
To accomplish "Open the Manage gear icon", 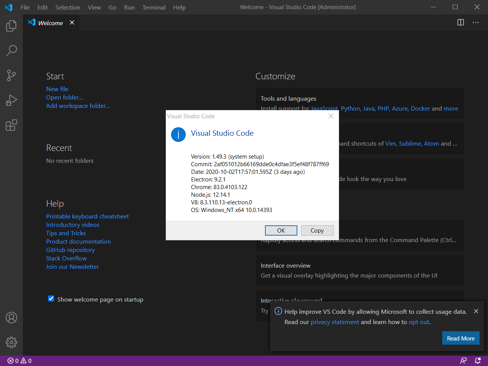I will click(11, 342).
